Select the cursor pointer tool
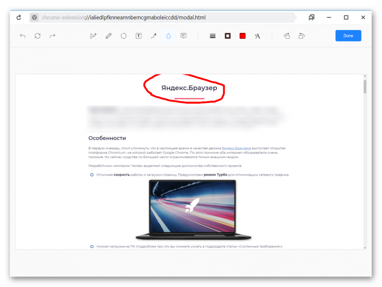The width and height of the screenshot is (382, 287). (x=93, y=36)
